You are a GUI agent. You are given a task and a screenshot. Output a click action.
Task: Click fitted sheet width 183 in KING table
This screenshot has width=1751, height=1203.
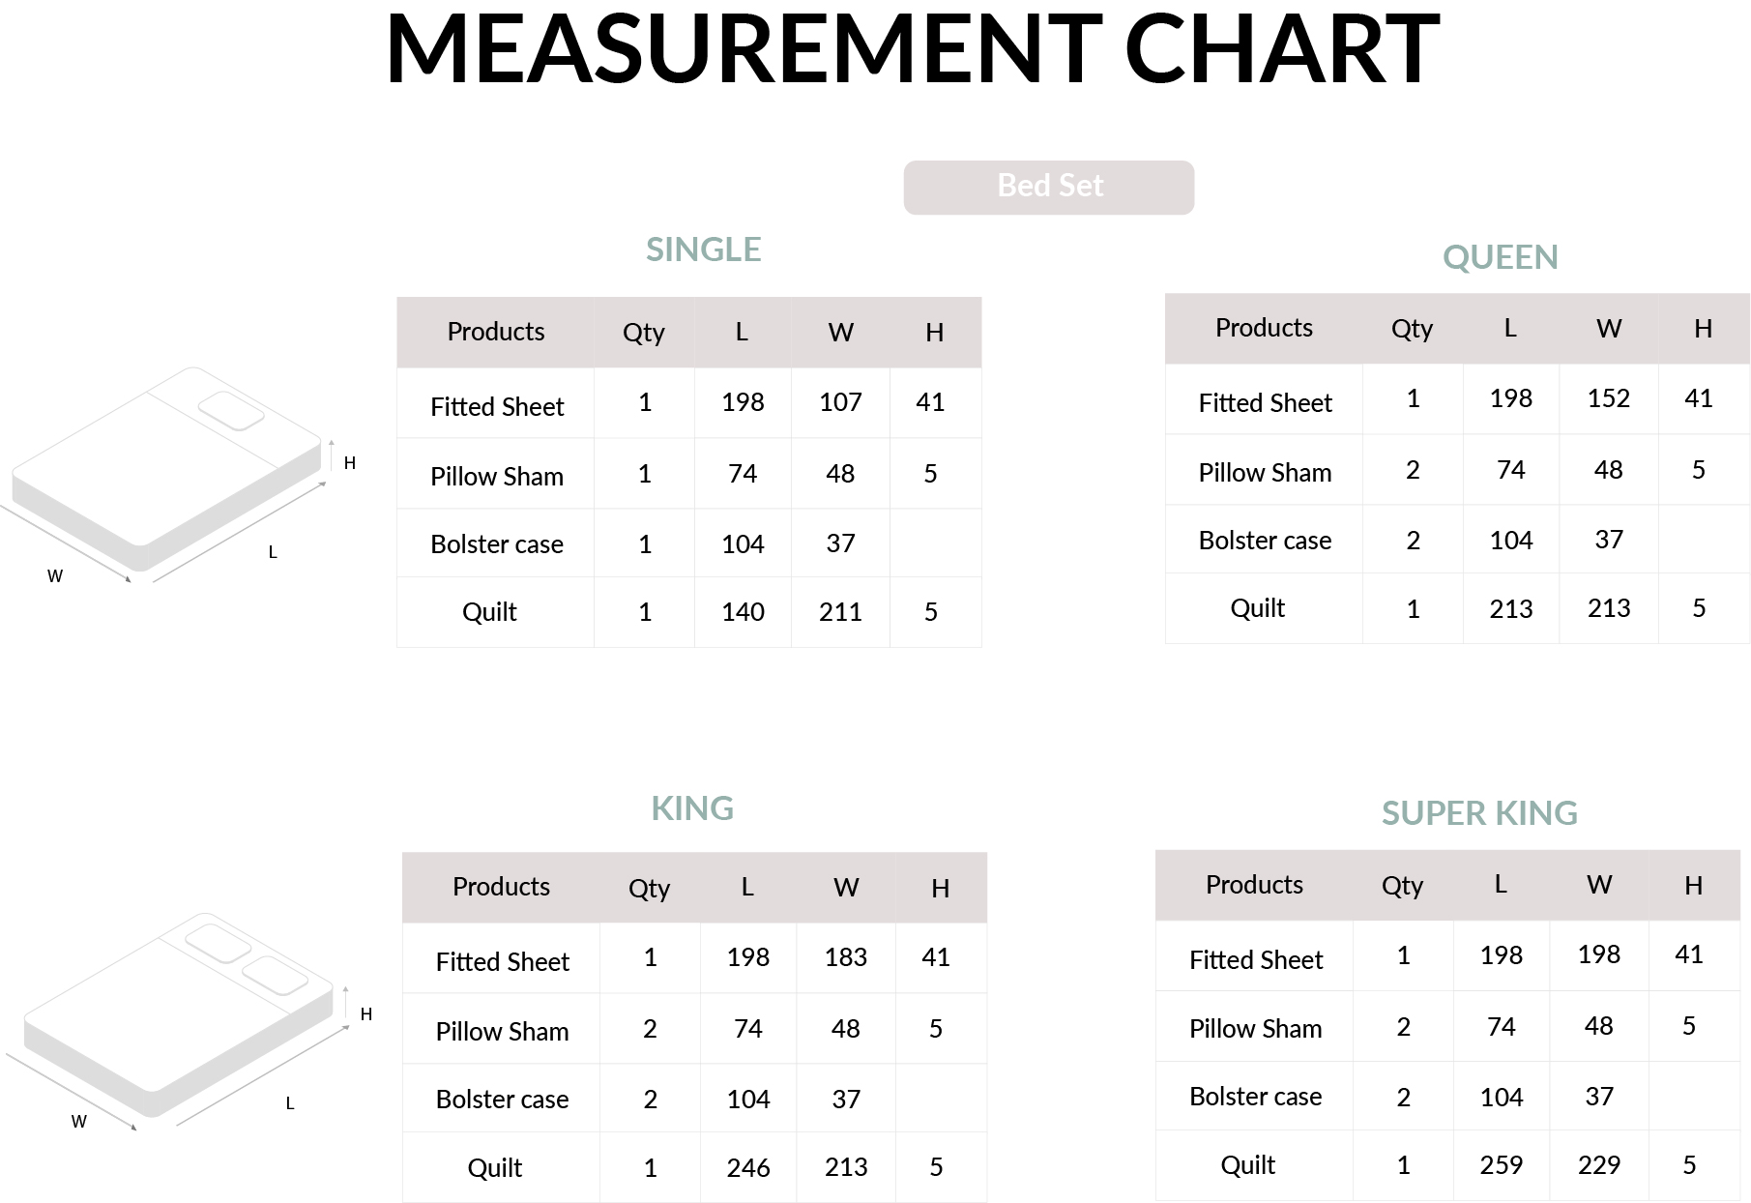(x=845, y=957)
